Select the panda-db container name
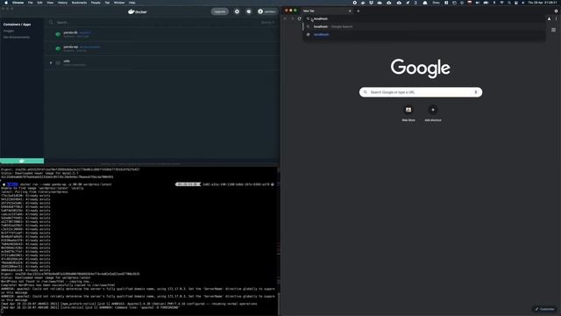561x316 pixels. pos(70,32)
